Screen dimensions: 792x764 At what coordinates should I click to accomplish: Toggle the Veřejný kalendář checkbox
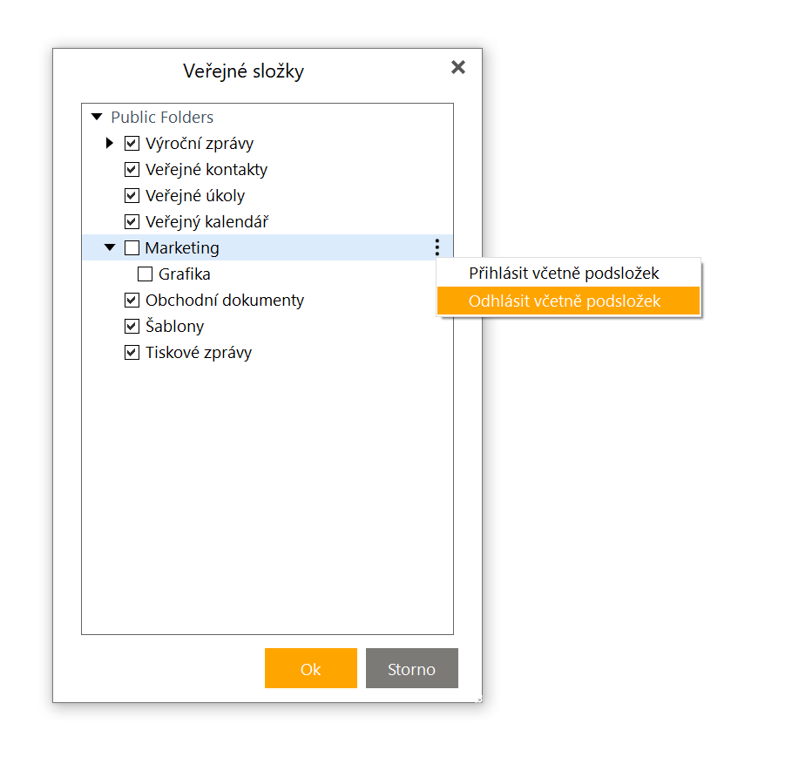pos(132,221)
